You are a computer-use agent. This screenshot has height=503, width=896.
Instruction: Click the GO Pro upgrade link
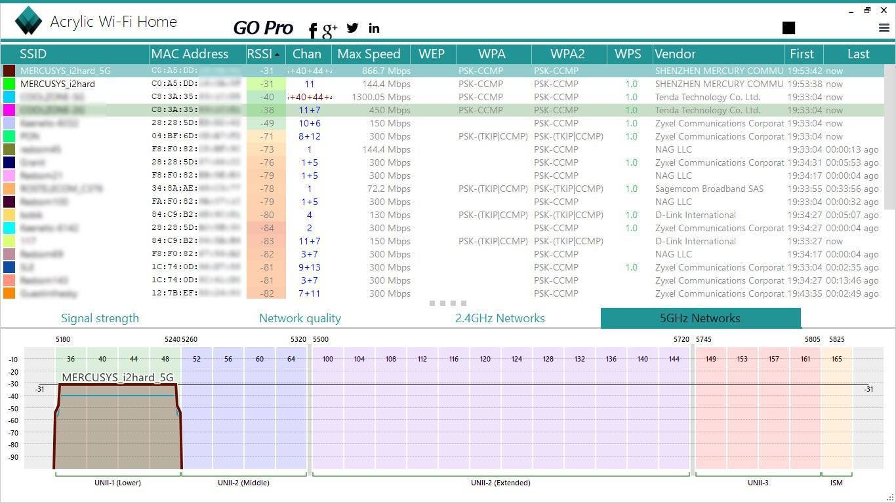point(263,28)
